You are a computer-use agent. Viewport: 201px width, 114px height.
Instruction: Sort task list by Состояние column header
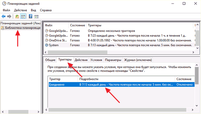[x=78, y=25]
